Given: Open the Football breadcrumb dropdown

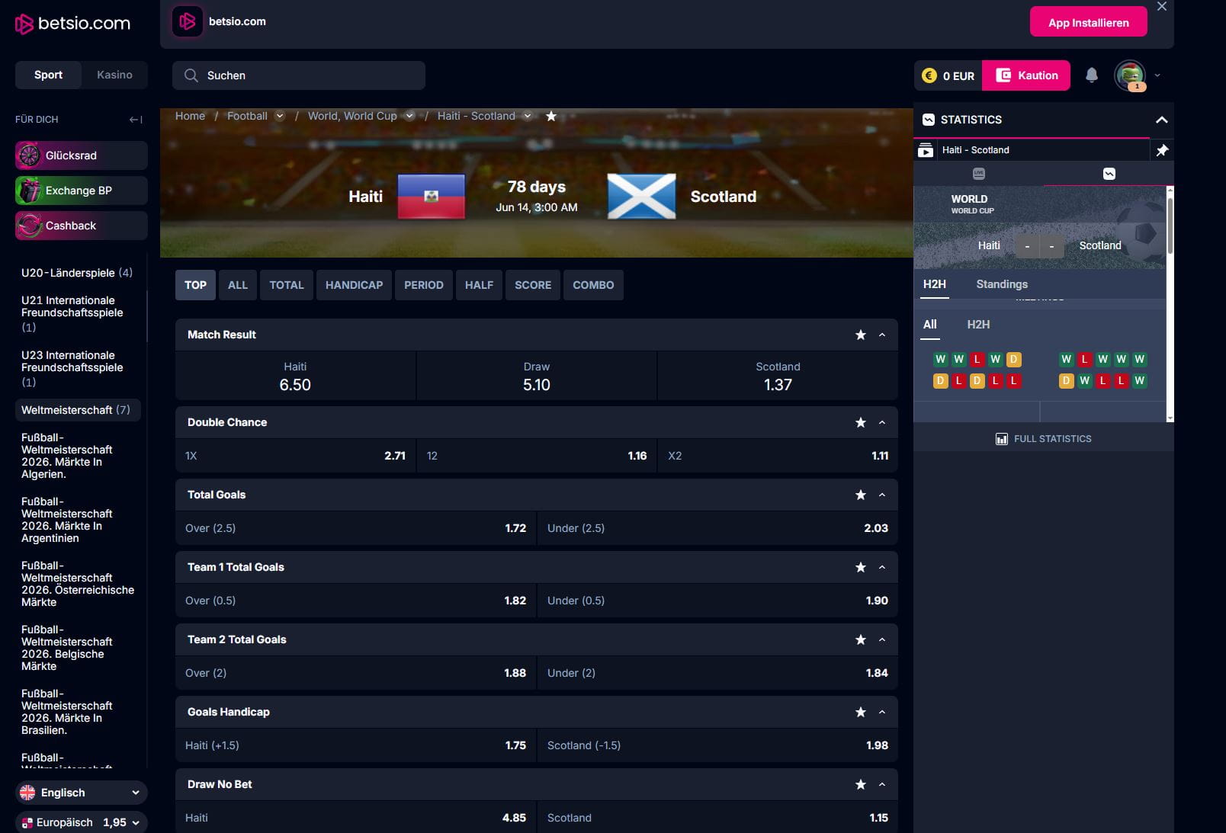Looking at the screenshot, I should (280, 116).
